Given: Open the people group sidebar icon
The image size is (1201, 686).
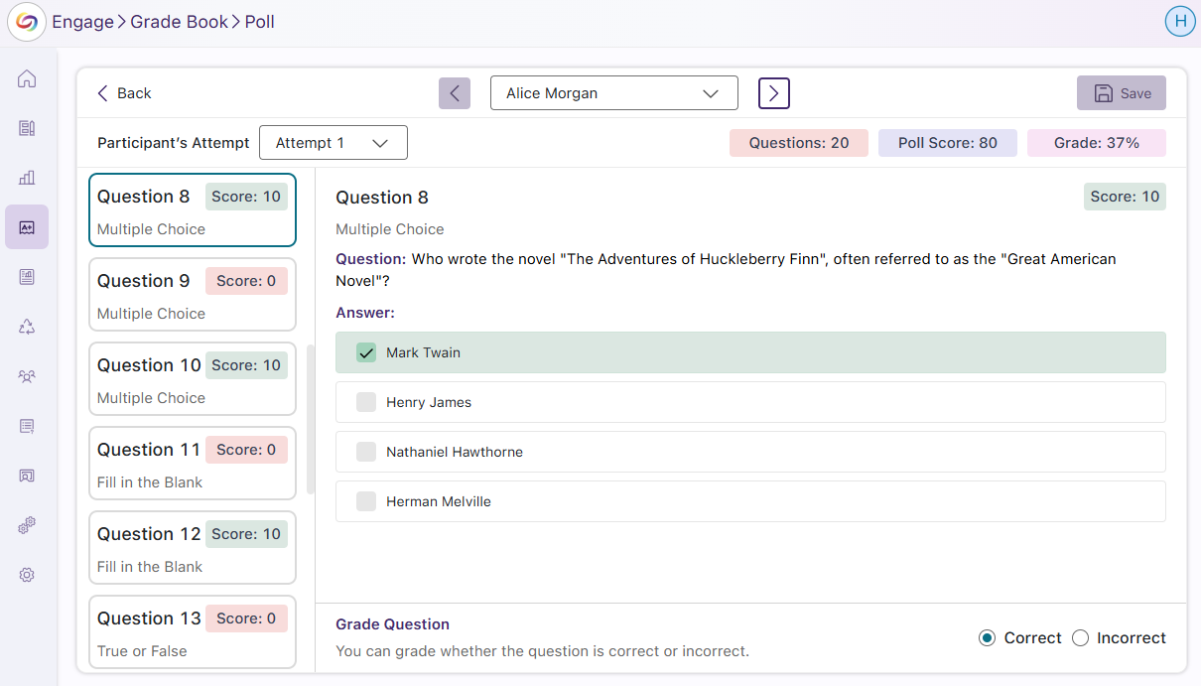Looking at the screenshot, I should click(x=27, y=376).
